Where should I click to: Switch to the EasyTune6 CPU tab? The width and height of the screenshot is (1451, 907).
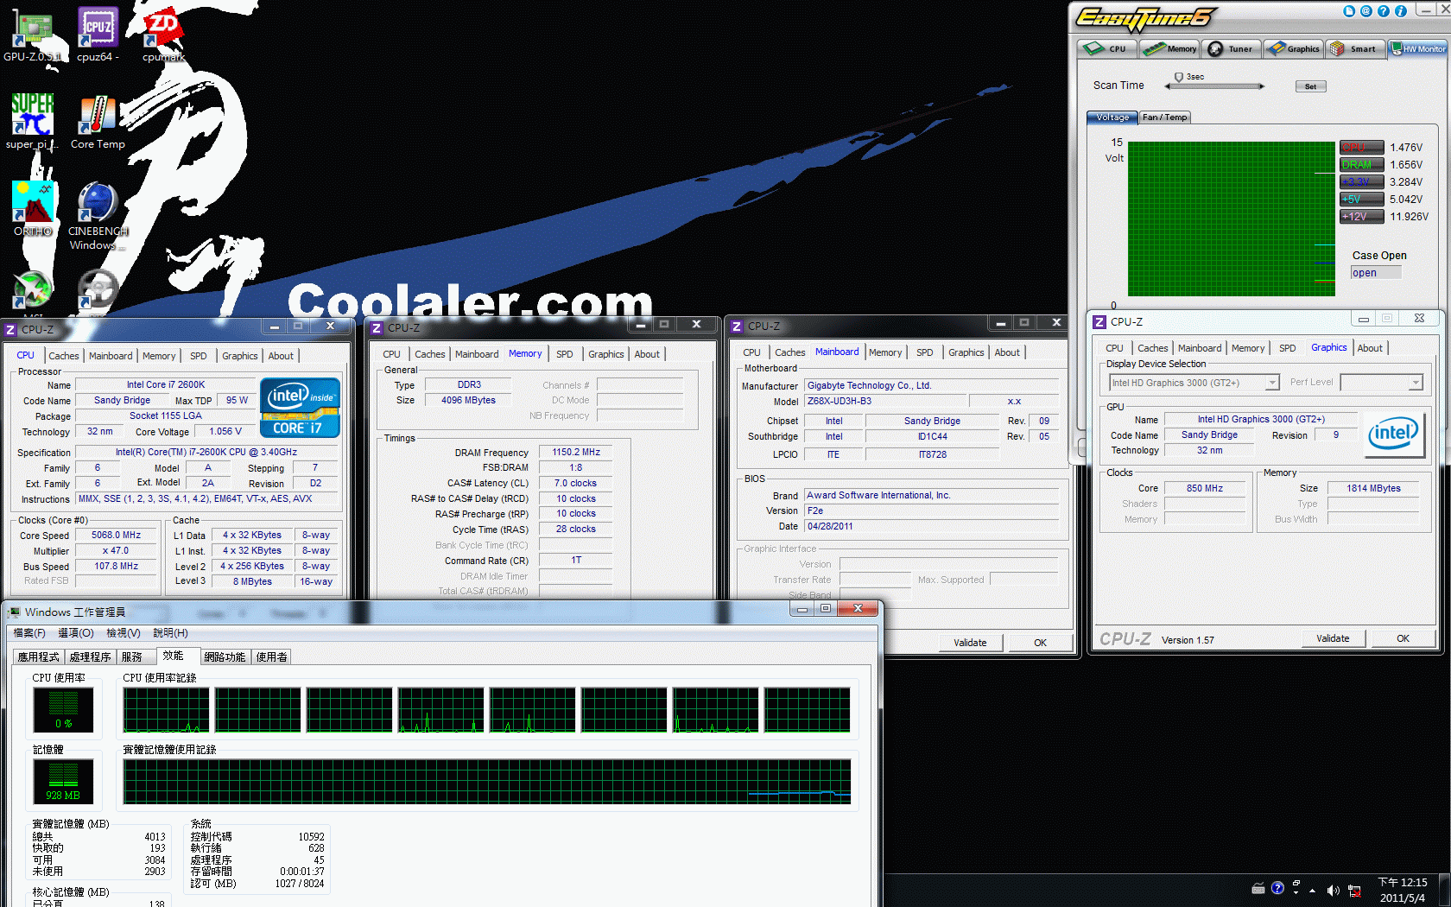tap(1106, 48)
